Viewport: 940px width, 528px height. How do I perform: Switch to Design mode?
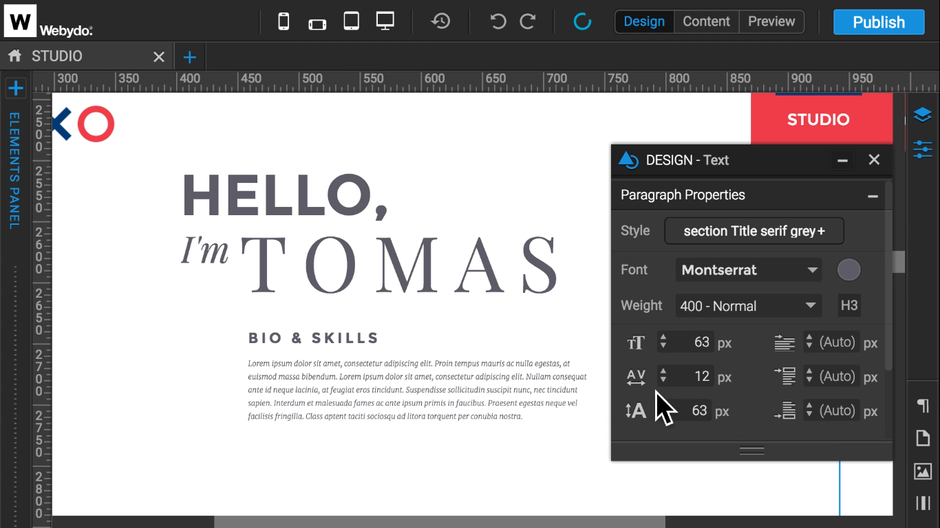click(644, 21)
